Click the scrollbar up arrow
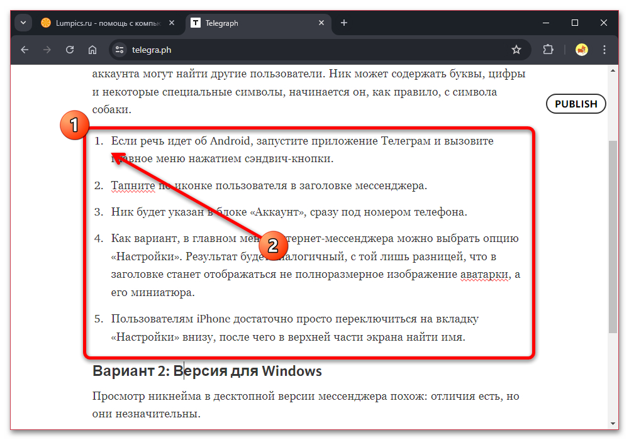 (613, 71)
